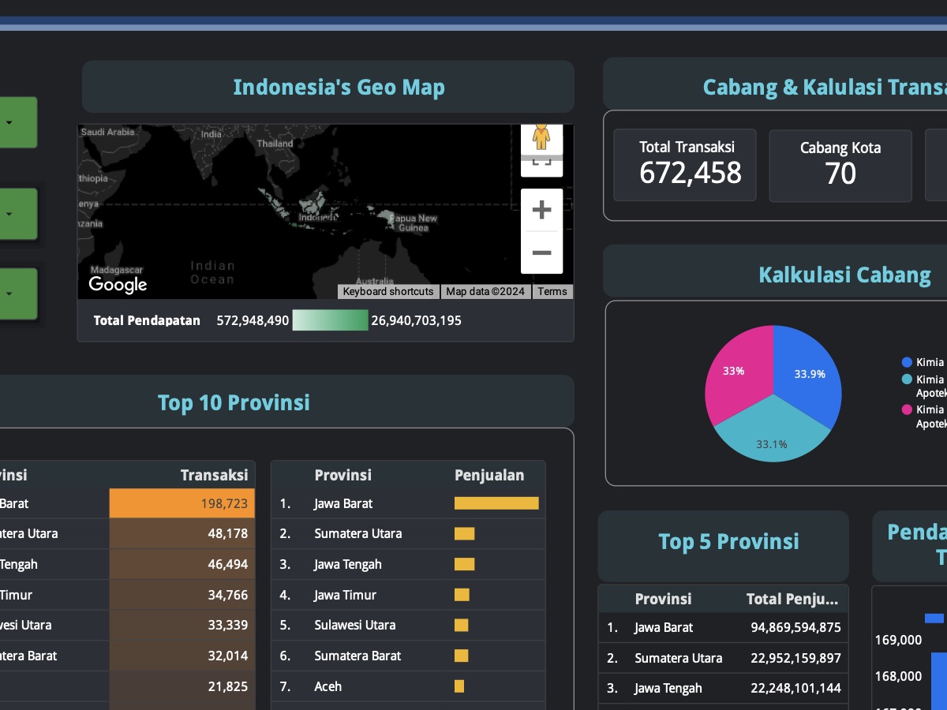The height and width of the screenshot is (710, 947).
Task: Click the Google logo on the map
Action: pos(118,285)
